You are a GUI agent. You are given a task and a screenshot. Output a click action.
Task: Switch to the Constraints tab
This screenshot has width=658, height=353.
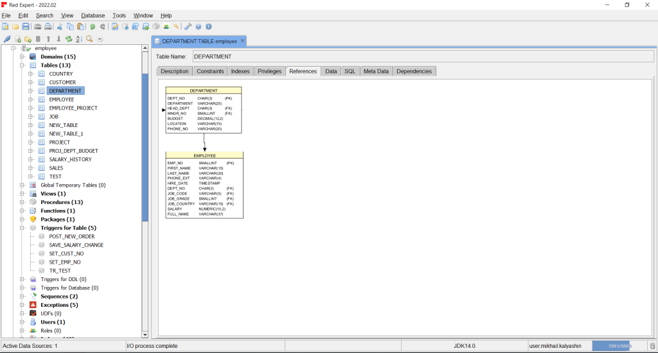[210, 71]
